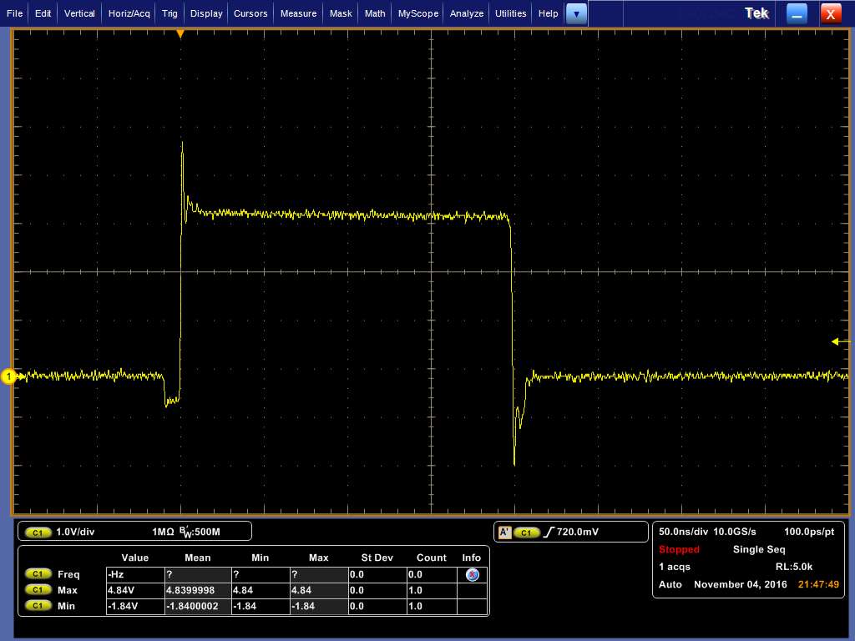Select the C1 badge on the vertical scale readout
Image resolution: width=855 pixels, height=641 pixels.
(x=37, y=532)
